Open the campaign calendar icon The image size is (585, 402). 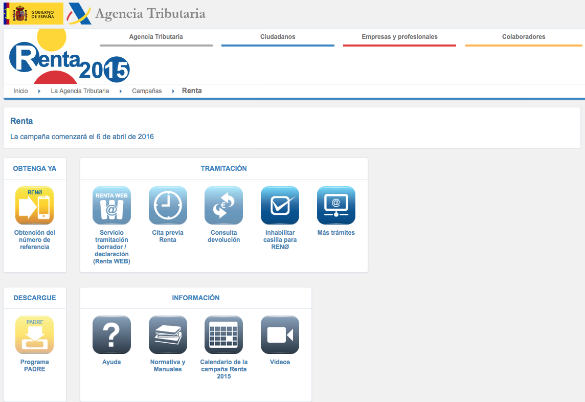click(223, 335)
